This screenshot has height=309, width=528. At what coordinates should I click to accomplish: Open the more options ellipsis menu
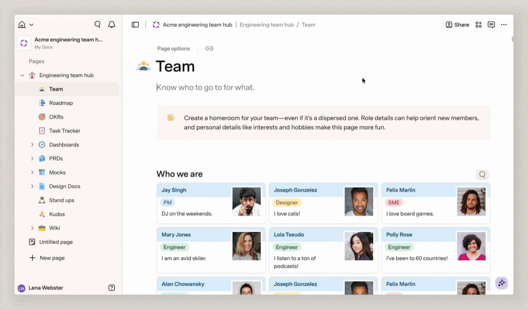(x=504, y=25)
